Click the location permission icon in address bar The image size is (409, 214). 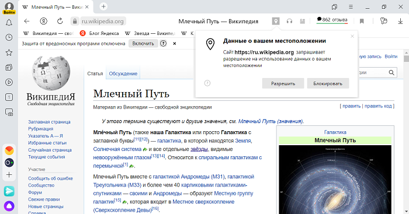click(276, 21)
